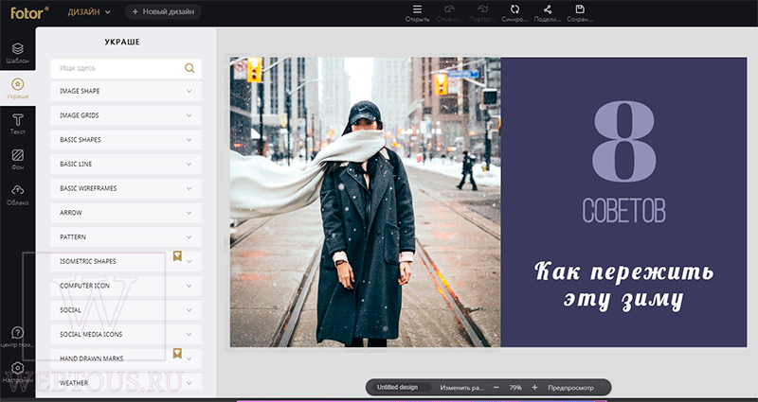The height and width of the screenshot is (402, 758).
Task: Expand the IMAGE SHAPE category
Action: (x=126, y=91)
